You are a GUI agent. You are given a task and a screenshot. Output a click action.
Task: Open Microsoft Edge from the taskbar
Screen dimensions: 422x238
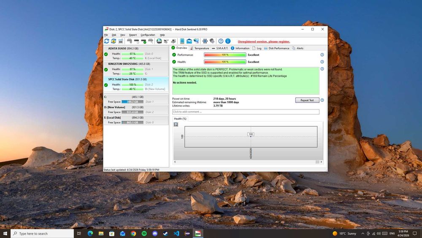pos(90,233)
